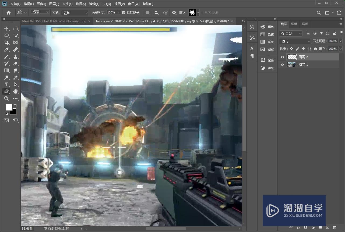The image size is (345, 232).
Task: Open the custom shape picker dropdown arrow
Action: point(198,13)
